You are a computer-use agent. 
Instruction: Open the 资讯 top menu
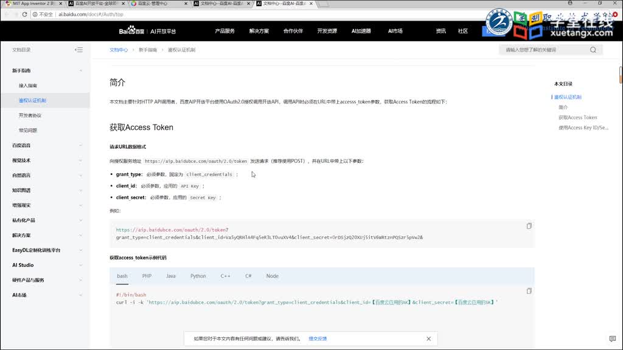click(440, 31)
